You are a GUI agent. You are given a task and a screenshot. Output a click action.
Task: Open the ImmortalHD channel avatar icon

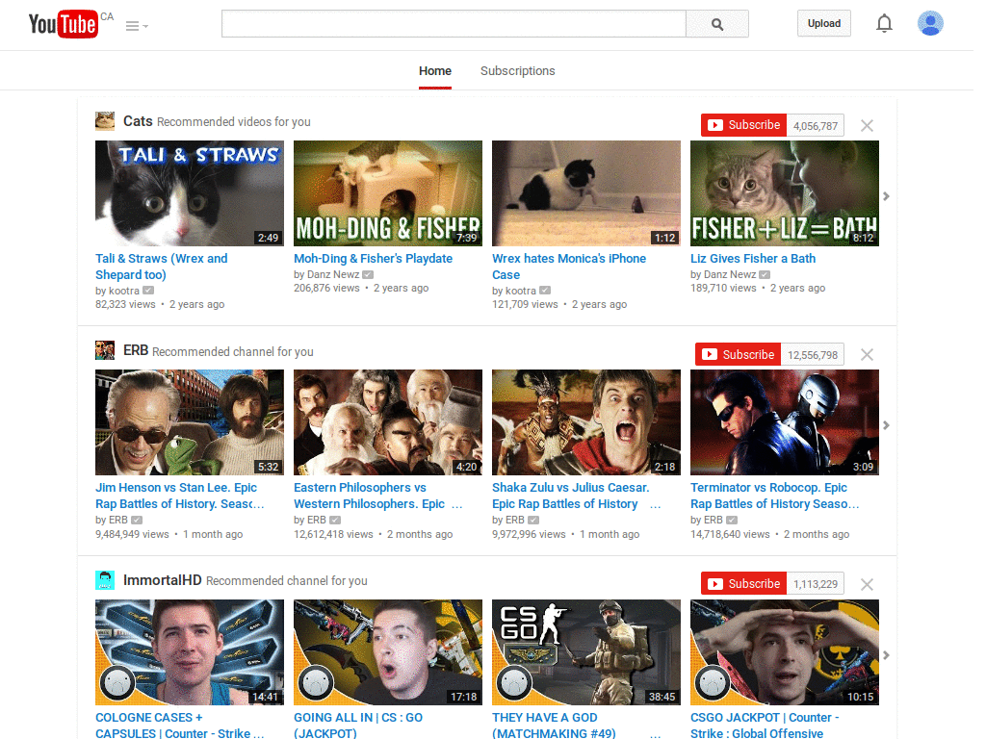tap(105, 579)
